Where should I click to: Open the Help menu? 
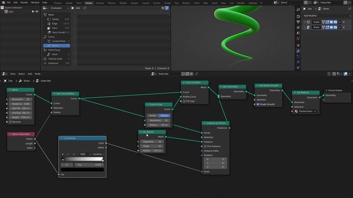(45, 2)
